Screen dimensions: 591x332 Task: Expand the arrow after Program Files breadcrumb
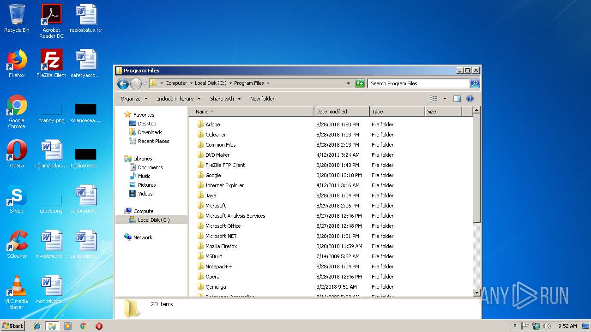[x=268, y=83]
